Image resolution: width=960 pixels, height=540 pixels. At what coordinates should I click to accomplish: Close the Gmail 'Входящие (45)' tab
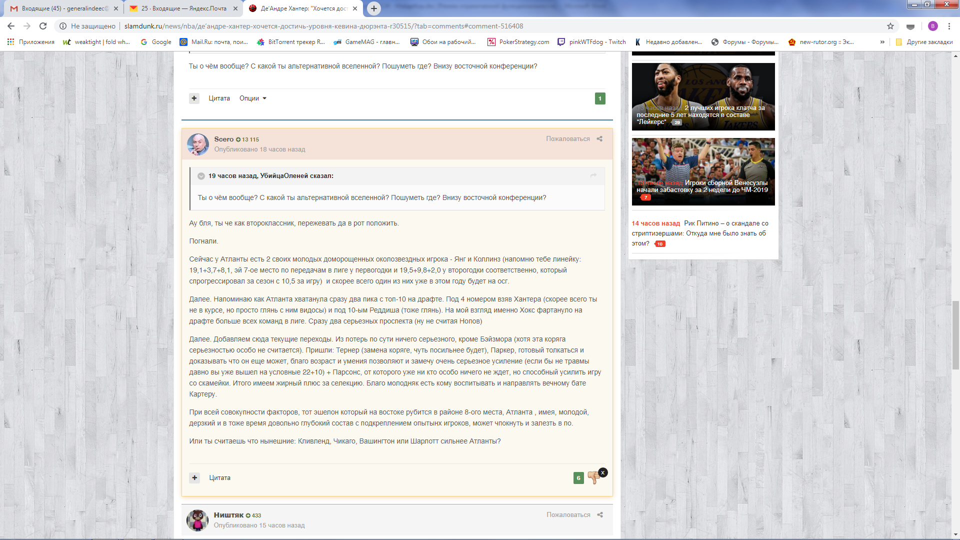[116, 8]
